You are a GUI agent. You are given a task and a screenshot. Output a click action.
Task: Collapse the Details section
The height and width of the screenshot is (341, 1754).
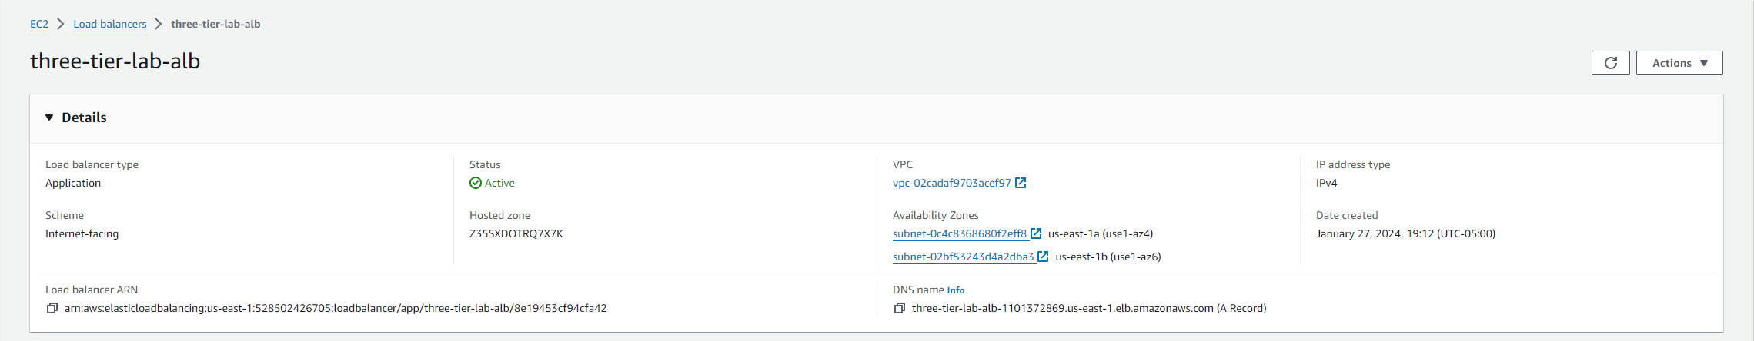[49, 118]
